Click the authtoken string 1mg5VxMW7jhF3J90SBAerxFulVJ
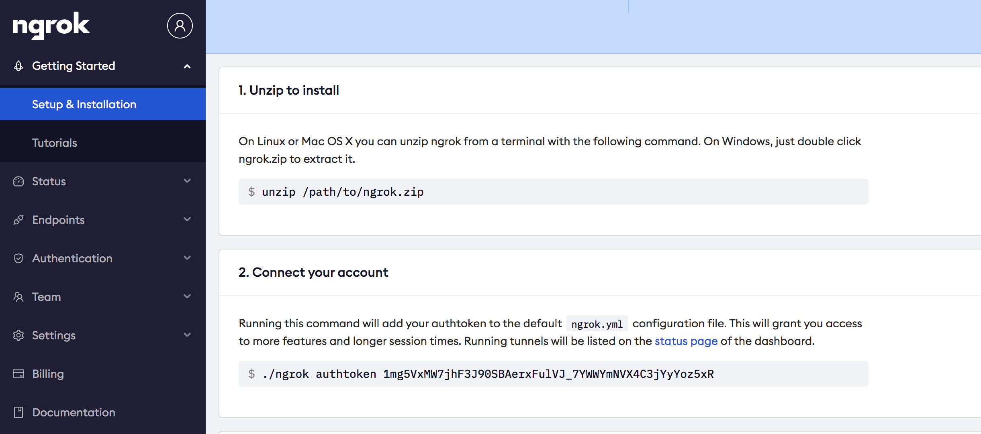 pyautogui.click(x=474, y=374)
